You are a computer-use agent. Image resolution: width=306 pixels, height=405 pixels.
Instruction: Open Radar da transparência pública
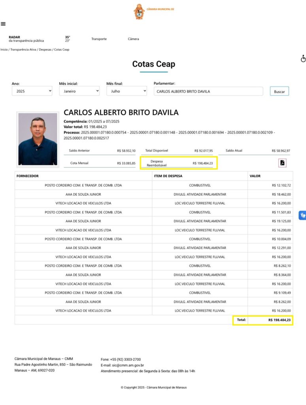click(x=26, y=39)
